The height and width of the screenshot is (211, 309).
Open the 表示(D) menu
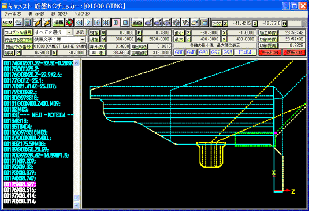[x=36, y=14]
